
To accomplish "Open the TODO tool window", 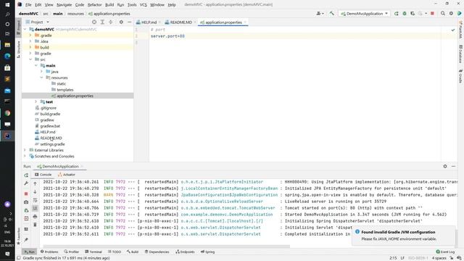I will click(x=115, y=252).
